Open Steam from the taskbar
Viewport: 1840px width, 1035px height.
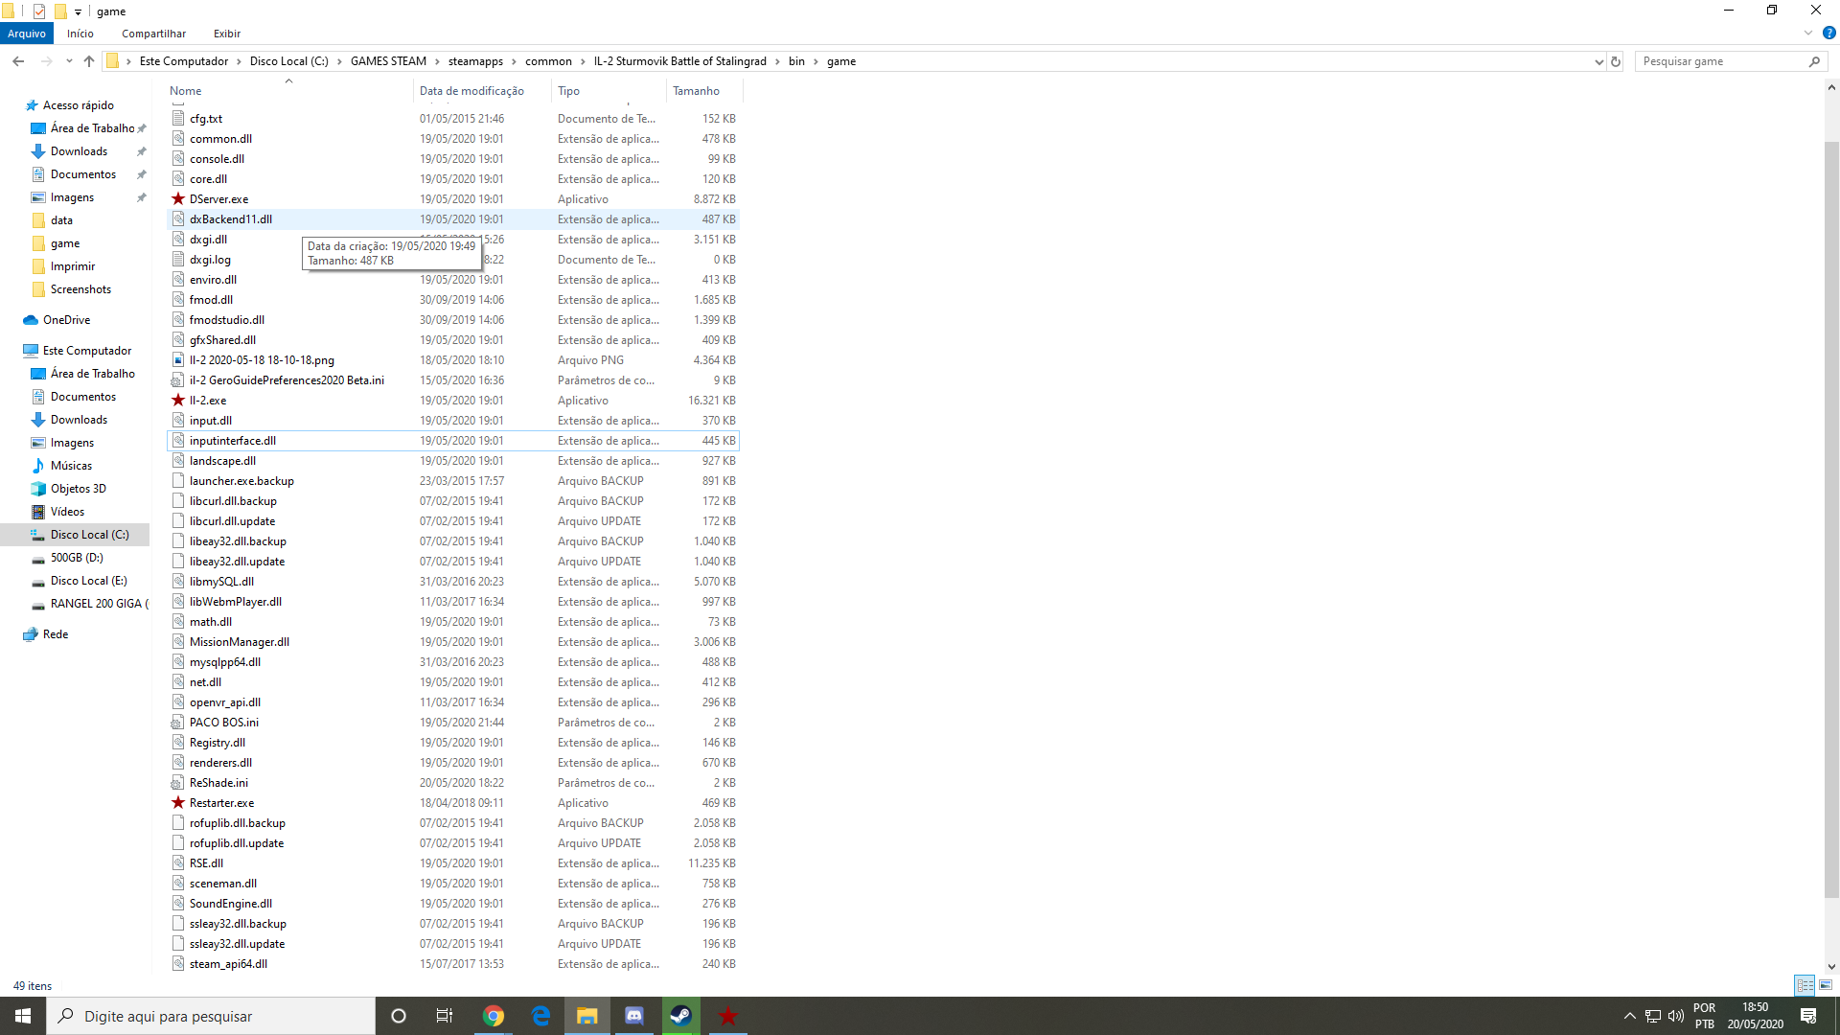[681, 1016]
